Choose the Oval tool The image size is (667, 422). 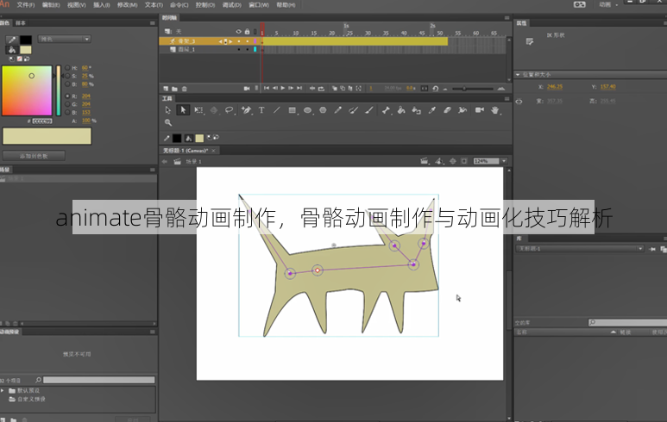[307, 110]
